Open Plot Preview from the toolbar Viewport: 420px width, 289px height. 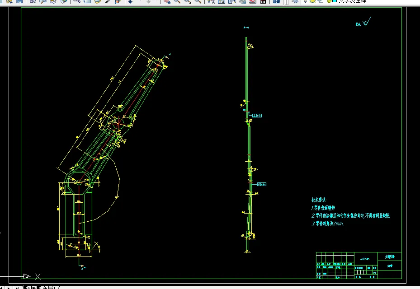coord(43,1)
